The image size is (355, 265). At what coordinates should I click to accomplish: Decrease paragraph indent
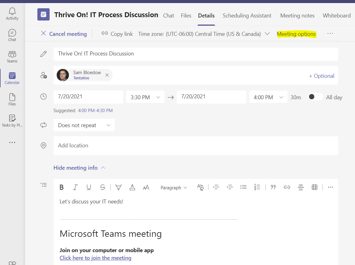click(216, 187)
